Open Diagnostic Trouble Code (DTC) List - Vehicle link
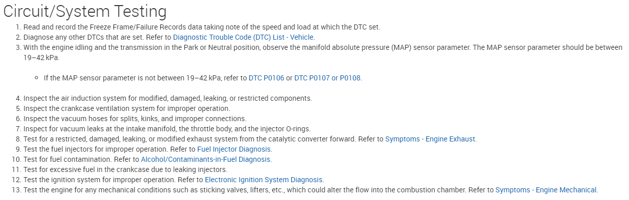 pyautogui.click(x=243, y=37)
